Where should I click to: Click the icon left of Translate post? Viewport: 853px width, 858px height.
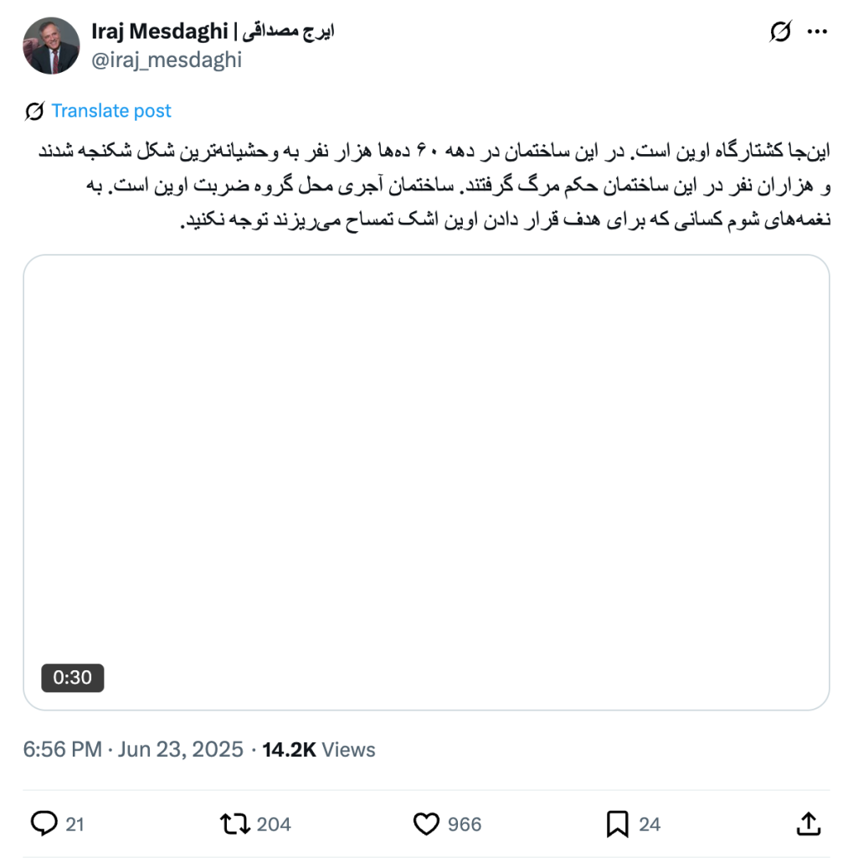click(34, 111)
